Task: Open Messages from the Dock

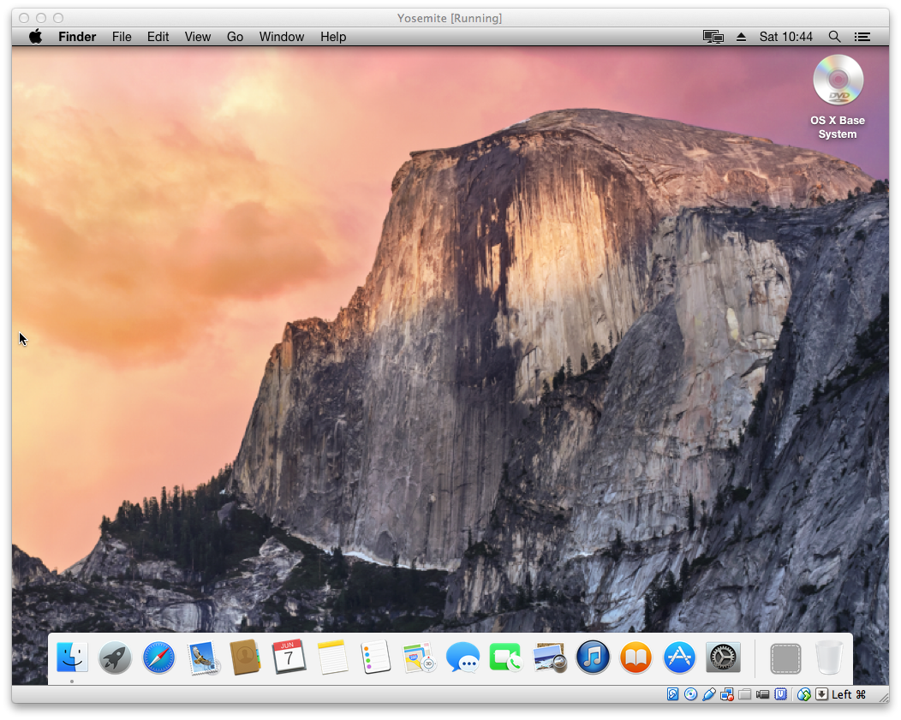Action: click(462, 658)
